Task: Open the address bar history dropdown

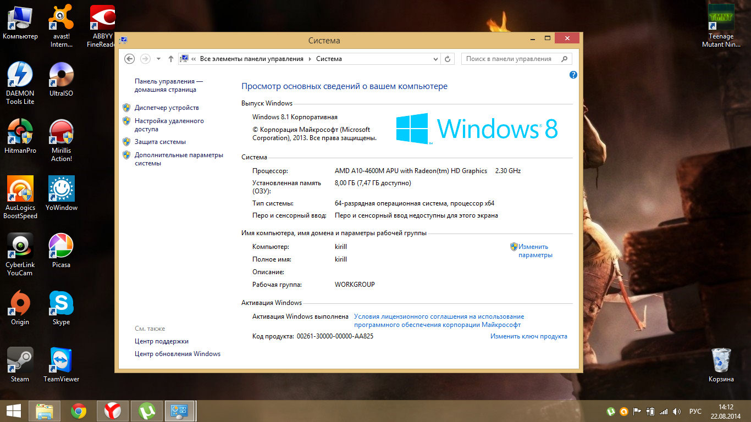Action: pyautogui.click(x=435, y=59)
